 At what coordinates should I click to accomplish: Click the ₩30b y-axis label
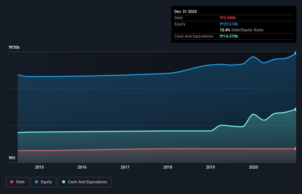coord(14,48)
